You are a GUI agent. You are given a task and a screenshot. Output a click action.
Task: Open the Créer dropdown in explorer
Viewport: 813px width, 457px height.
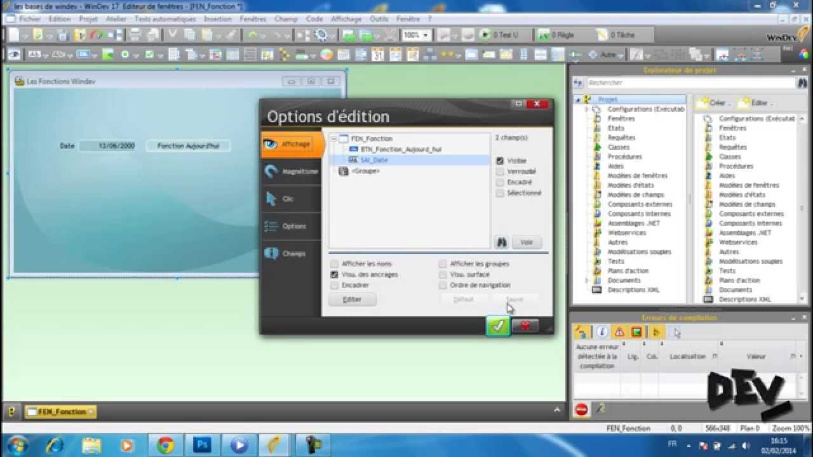[x=713, y=102]
